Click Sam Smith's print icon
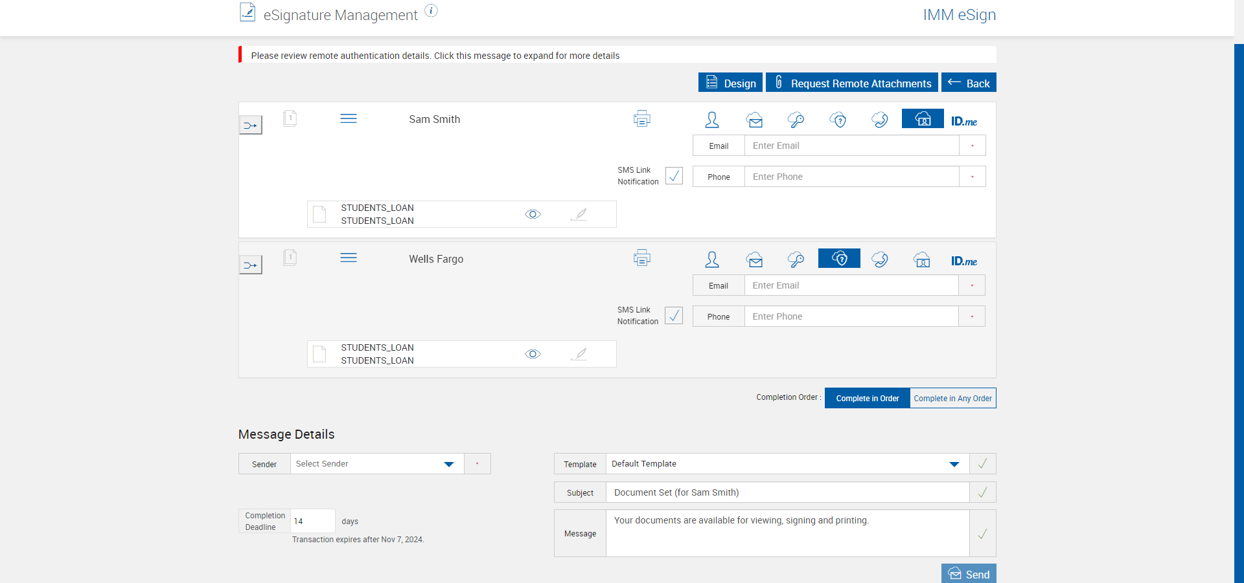 (x=641, y=119)
